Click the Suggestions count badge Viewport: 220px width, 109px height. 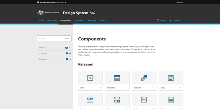pos(67,59)
